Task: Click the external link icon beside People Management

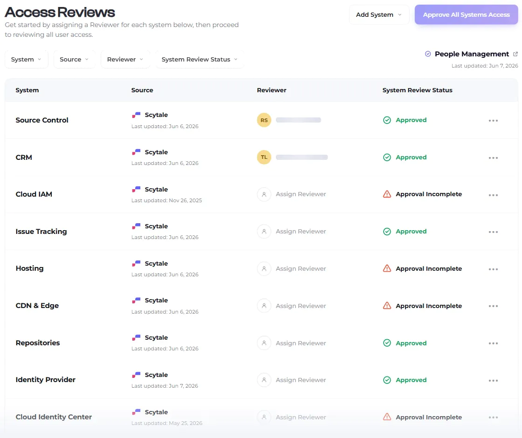Action: [515, 54]
